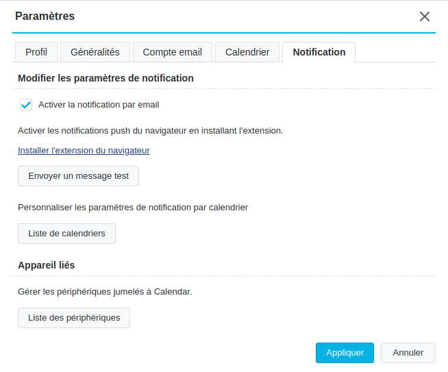The width and height of the screenshot is (448, 372).
Task: Open 'Liste des périphériques' button
Action: (74, 318)
